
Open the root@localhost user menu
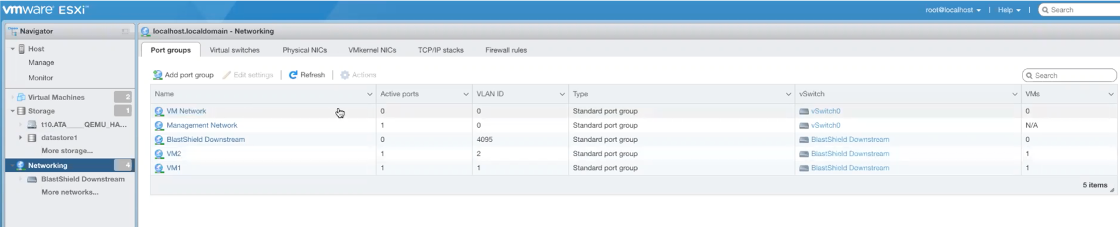953,10
